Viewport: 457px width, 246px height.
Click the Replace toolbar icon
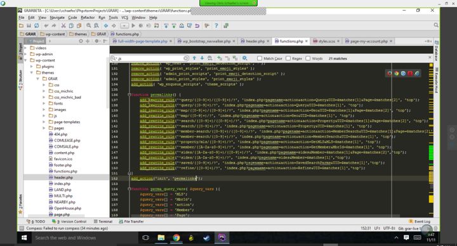[96, 25]
